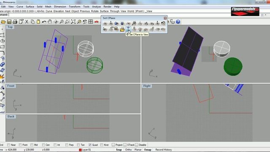This screenshot has width=270, height=152.
Task: Click the Undo arrow in main toolbar
Action: [x=44, y=22]
